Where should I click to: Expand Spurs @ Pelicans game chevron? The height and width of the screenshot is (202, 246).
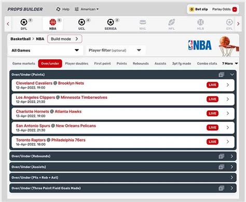228,128
